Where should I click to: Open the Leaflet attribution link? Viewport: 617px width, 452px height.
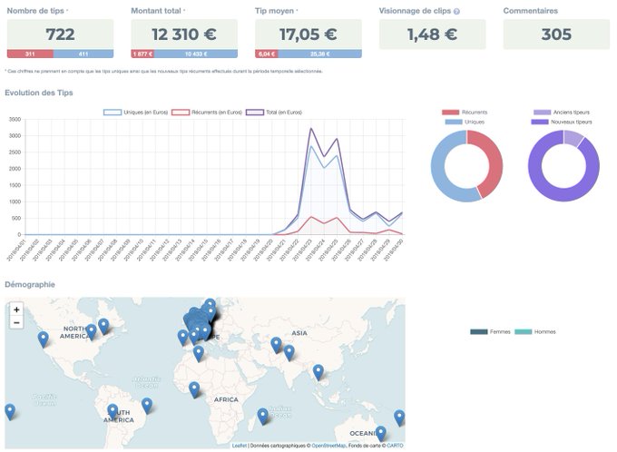click(x=240, y=446)
